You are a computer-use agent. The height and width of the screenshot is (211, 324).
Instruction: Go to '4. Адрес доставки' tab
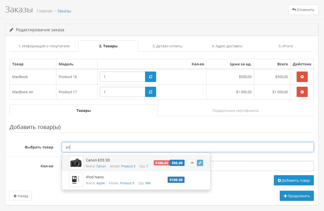pyautogui.click(x=227, y=46)
